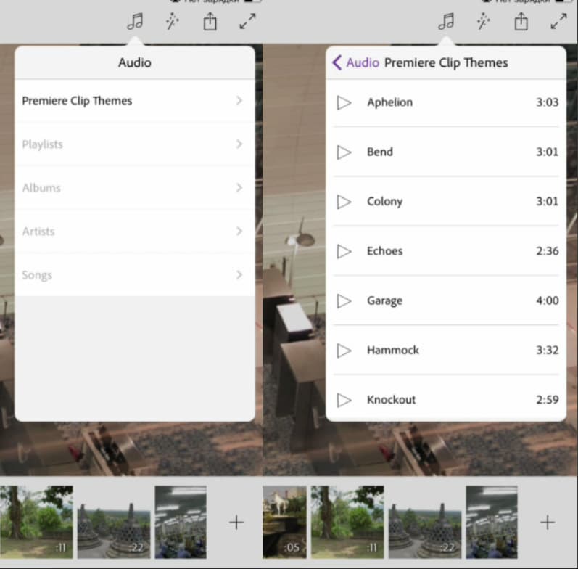Screen dimensions: 578x569
Task: Tap the magic wand icon in left screen
Action: (x=172, y=21)
